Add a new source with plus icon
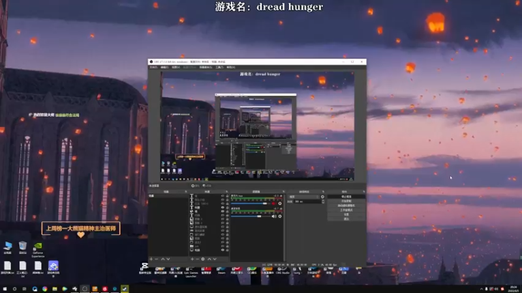 [192, 259]
